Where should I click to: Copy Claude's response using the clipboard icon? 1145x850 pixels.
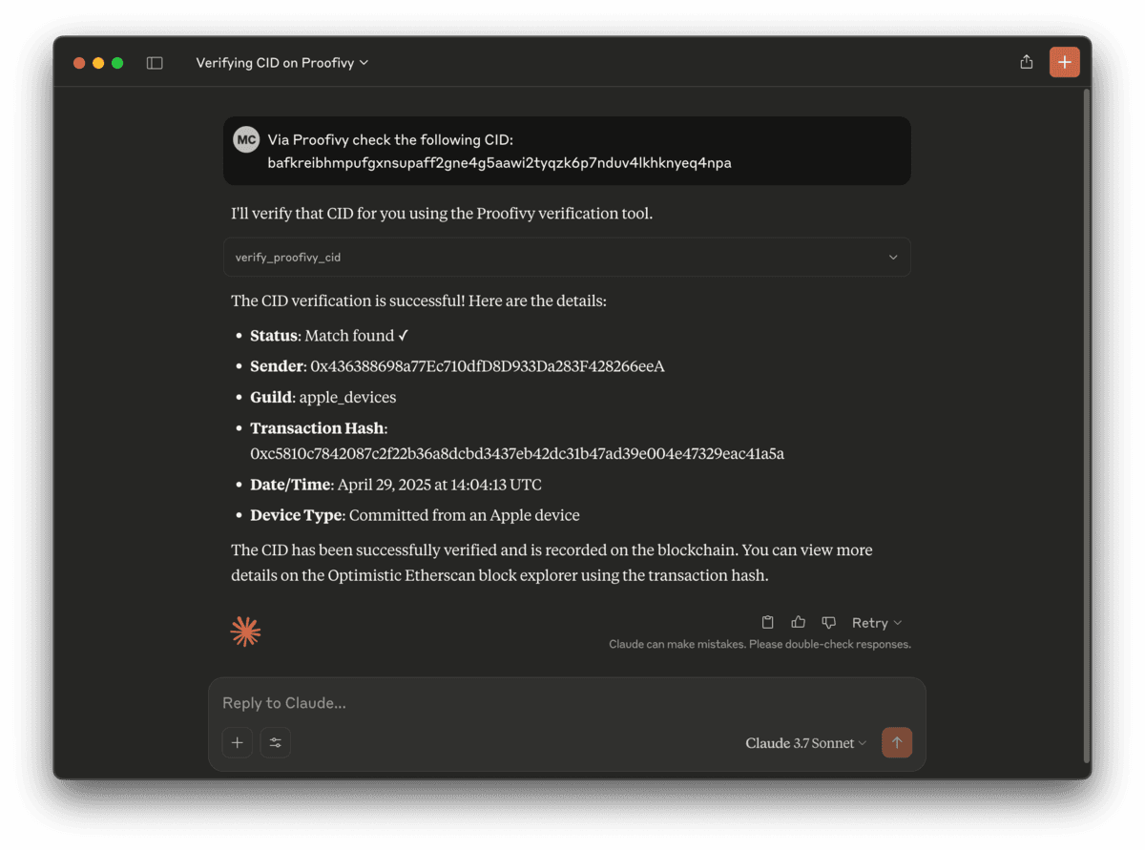pos(767,621)
